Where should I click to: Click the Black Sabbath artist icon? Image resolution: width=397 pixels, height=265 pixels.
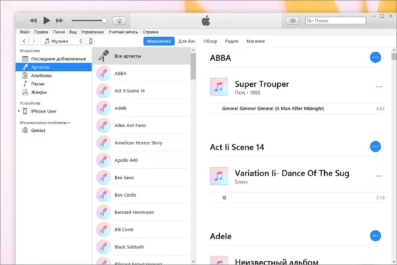tap(104, 247)
